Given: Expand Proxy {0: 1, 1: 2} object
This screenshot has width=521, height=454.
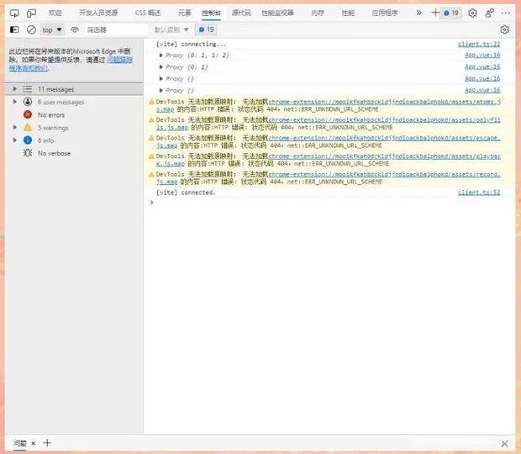Looking at the screenshot, I should (161, 55).
